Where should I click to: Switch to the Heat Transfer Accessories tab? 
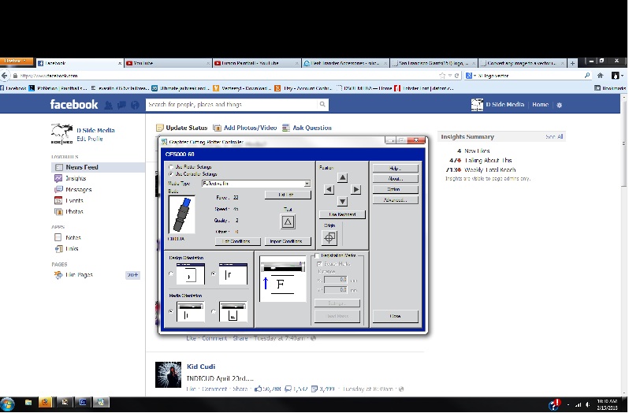coord(345,63)
